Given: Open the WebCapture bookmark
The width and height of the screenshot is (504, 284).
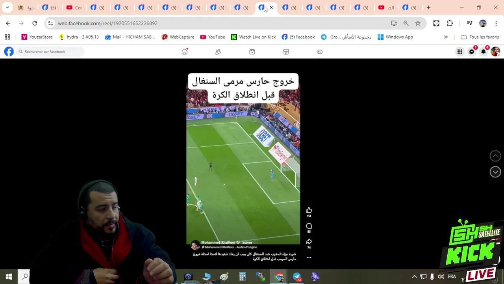Looking at the screenshot, I should point(178,37).
